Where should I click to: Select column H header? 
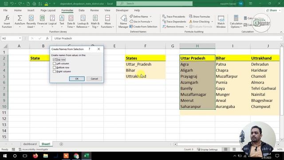click(x=197, y=46)
